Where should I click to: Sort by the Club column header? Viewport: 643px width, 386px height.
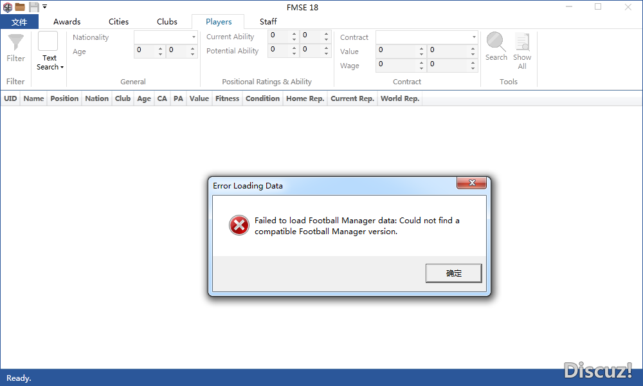pos(123,98)
